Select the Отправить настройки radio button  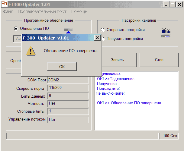pos(103,30)
